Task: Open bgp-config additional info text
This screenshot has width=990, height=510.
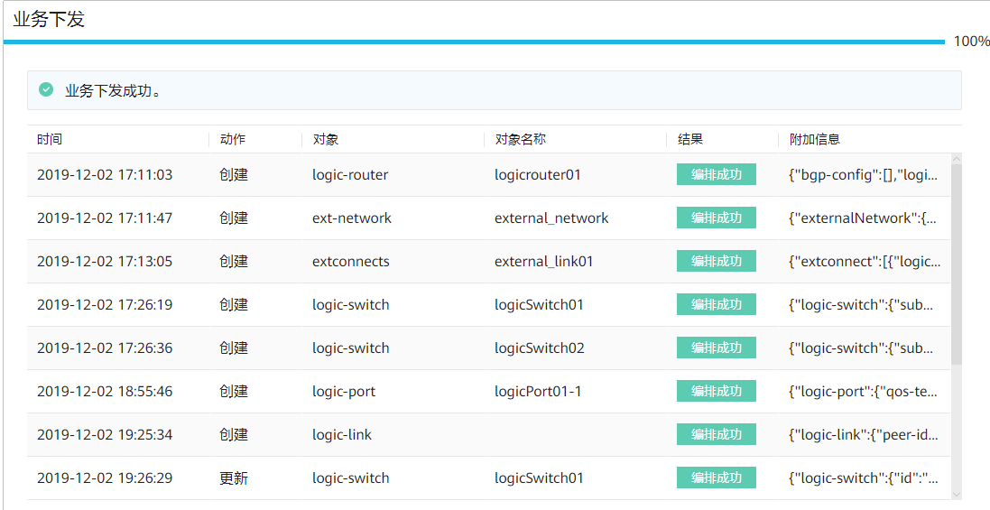Action: click(864, 174)
